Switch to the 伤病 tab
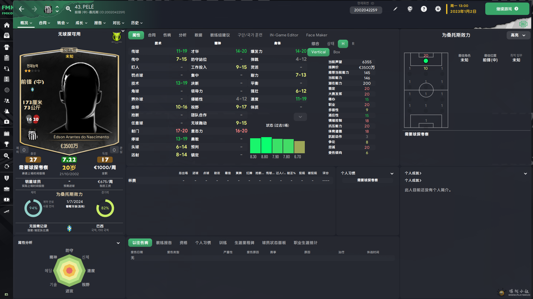Viewport: 533px width, 299px height. (x=167, y=35)
